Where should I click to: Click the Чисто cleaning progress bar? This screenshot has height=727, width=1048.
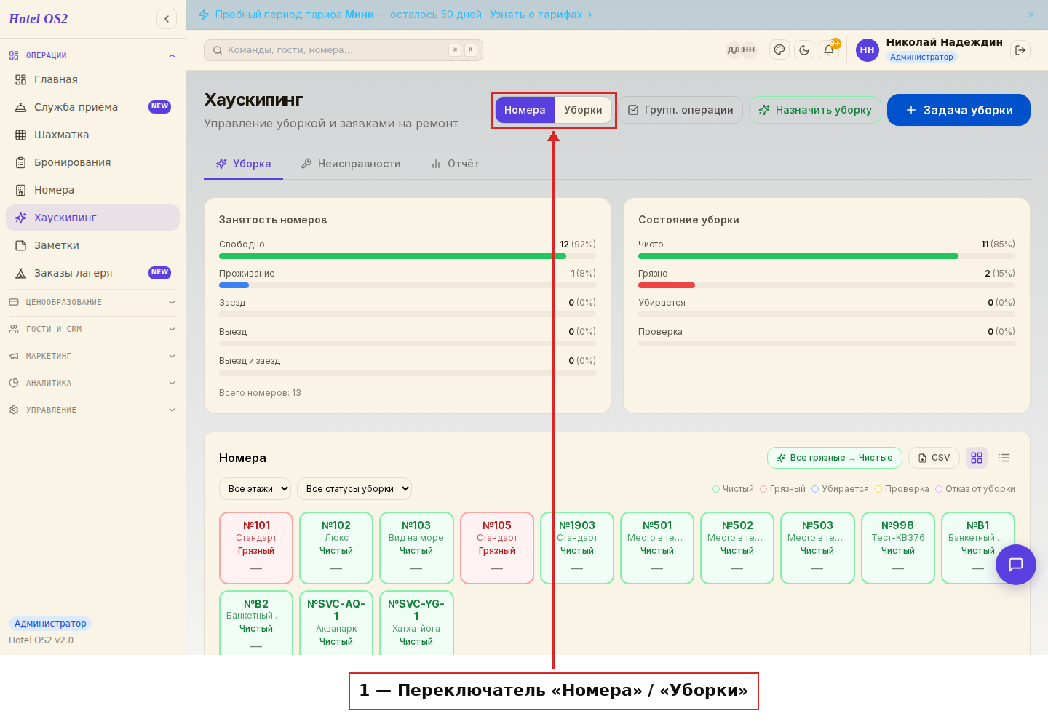pos(827,256)
